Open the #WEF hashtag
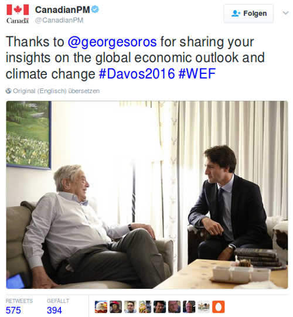Screen dimensions: 293x317 click(x=197, y=74)
